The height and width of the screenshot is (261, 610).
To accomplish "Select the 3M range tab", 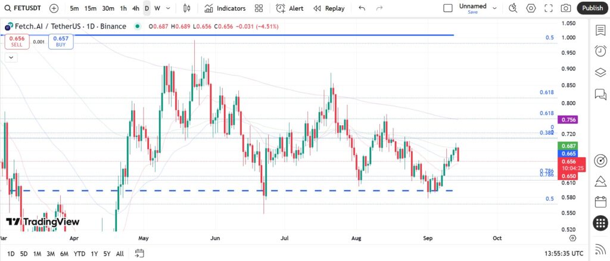I will tap(51, 254).
